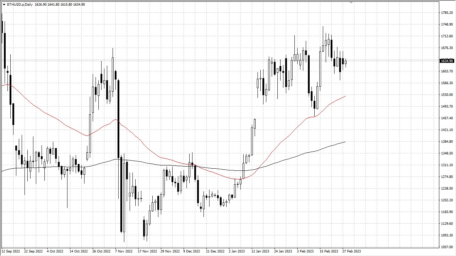Click the gray chart shift triangle marker
Screen dimensions: 456x256
point(351,2)
